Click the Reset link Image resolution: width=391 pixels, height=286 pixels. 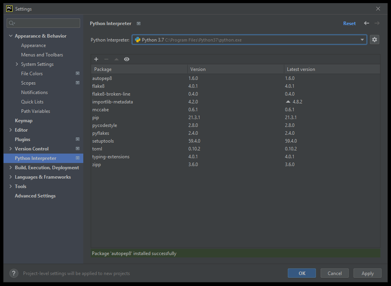pyautogui.click(x=349, y=24)
